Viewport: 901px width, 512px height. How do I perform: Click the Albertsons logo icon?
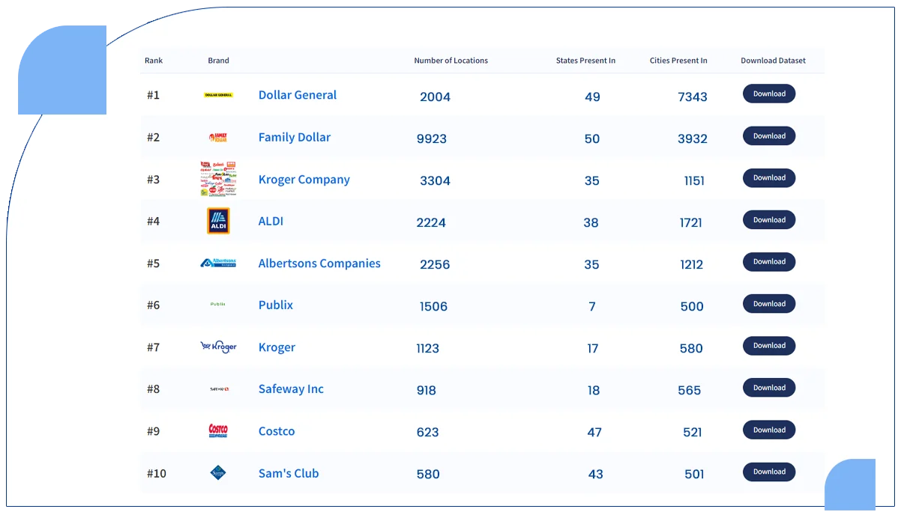(218, 263)
